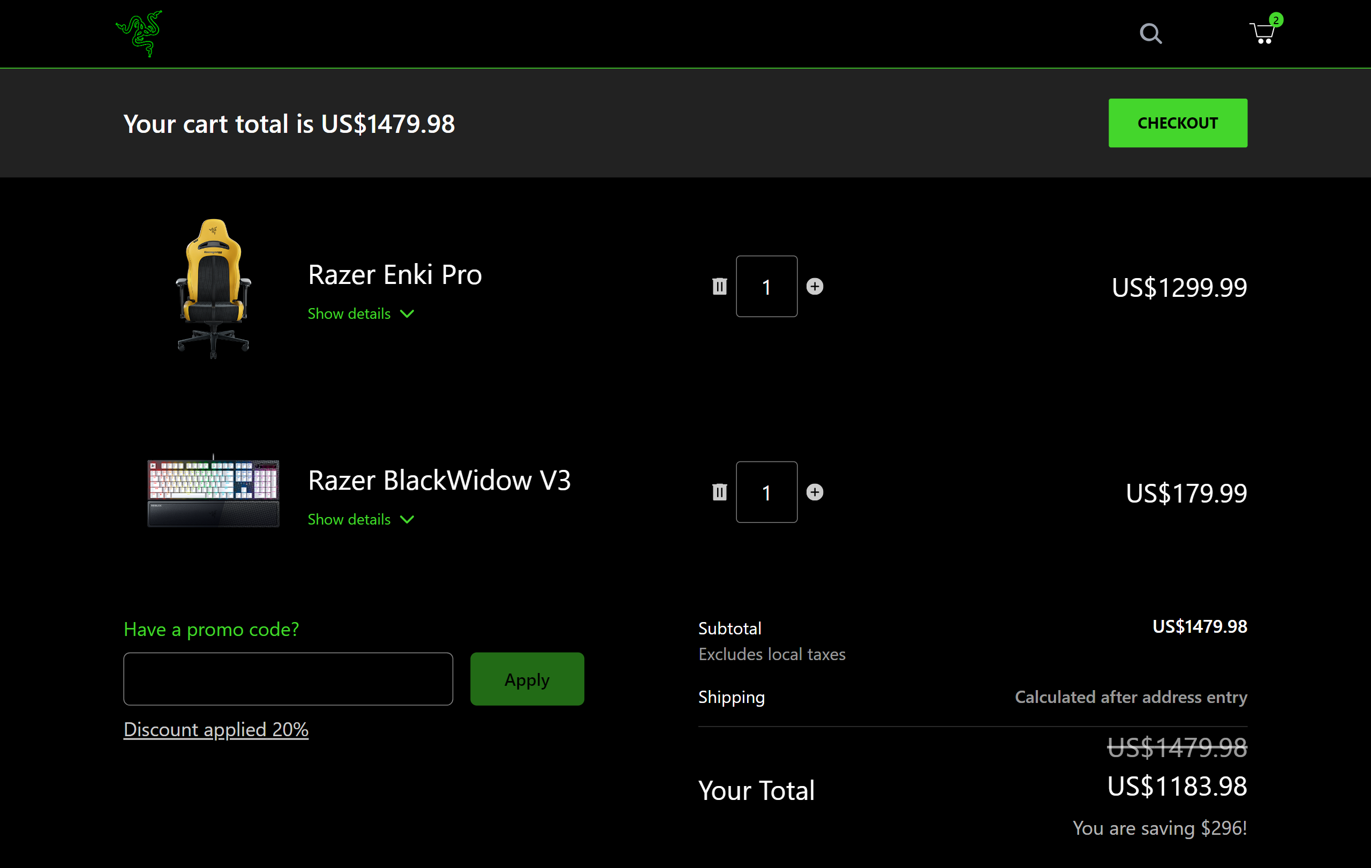Remove Razer Enki Pro using trash icon

point(719,287)
